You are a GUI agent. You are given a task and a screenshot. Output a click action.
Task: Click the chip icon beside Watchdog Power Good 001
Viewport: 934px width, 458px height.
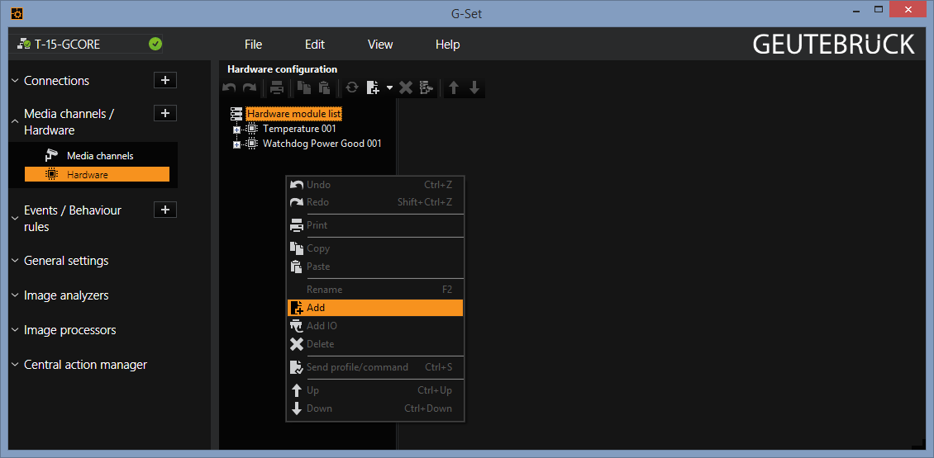click(x=252, y=144)
